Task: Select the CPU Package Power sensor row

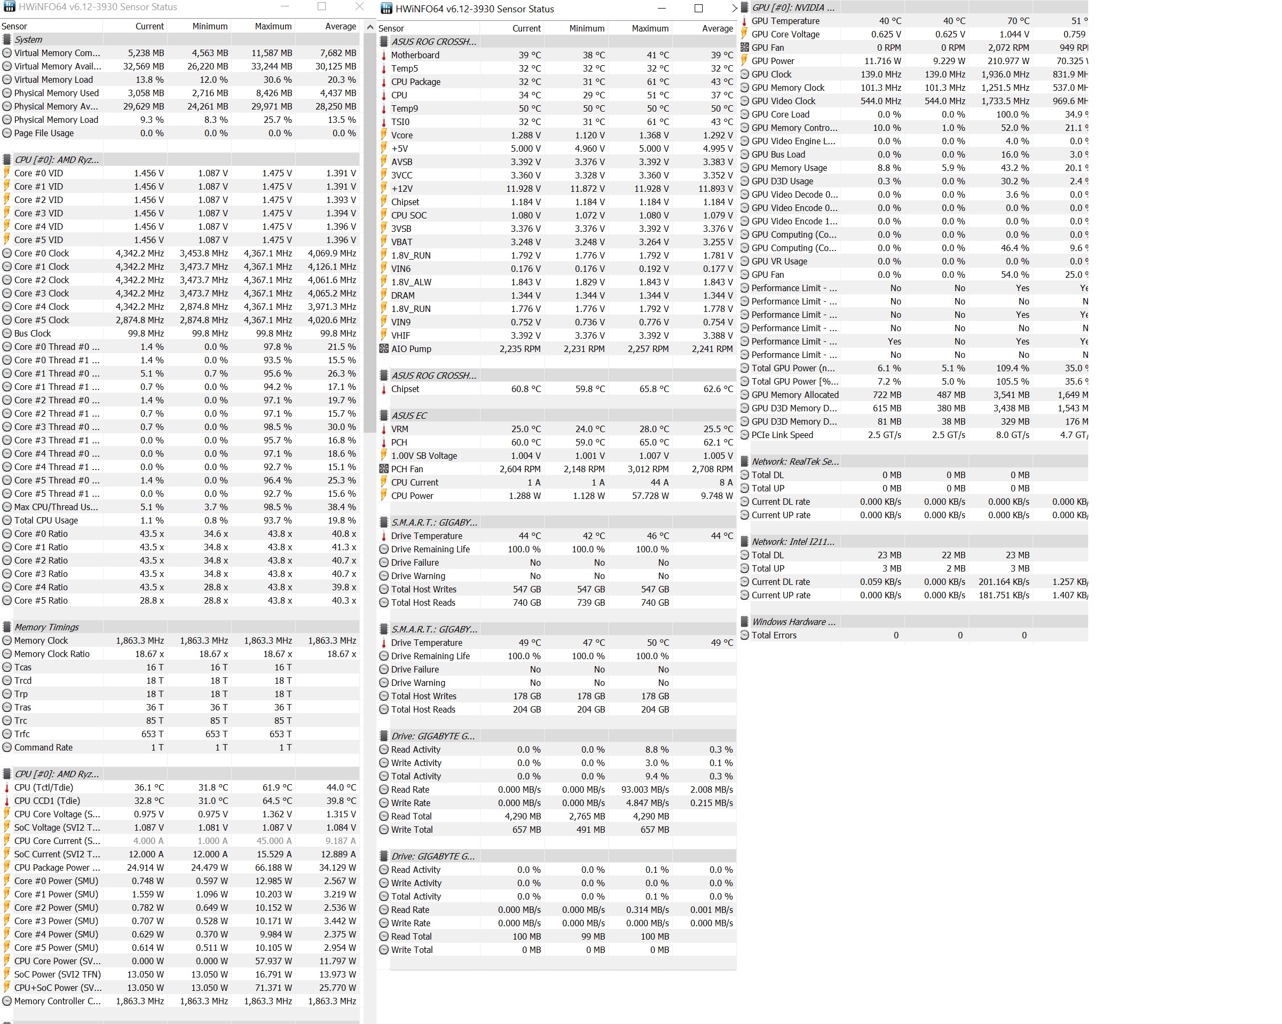Action: click(57, 867)
